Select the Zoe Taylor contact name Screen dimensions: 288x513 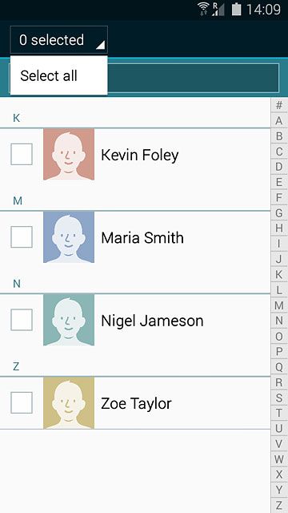tap(136, 403)
